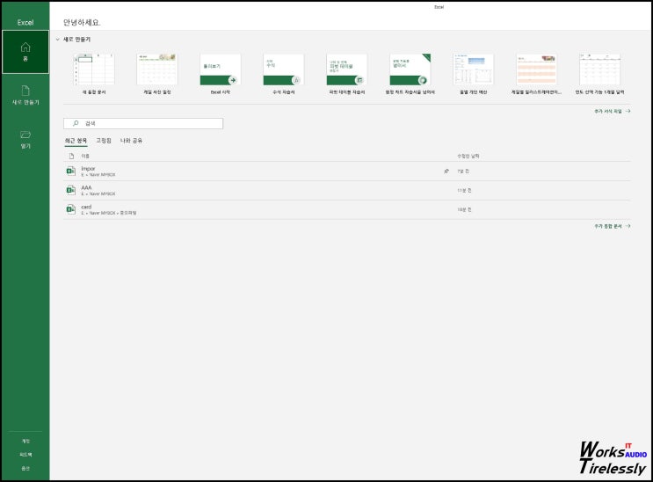Sort by the modified date (수정한 날짜) header

point(468,156)
